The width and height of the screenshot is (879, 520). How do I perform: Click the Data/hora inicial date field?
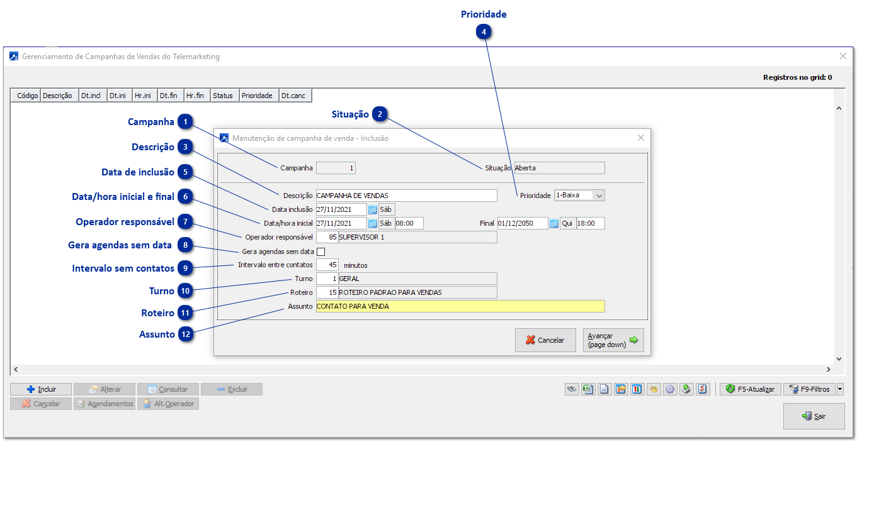(x=341, y=223)
